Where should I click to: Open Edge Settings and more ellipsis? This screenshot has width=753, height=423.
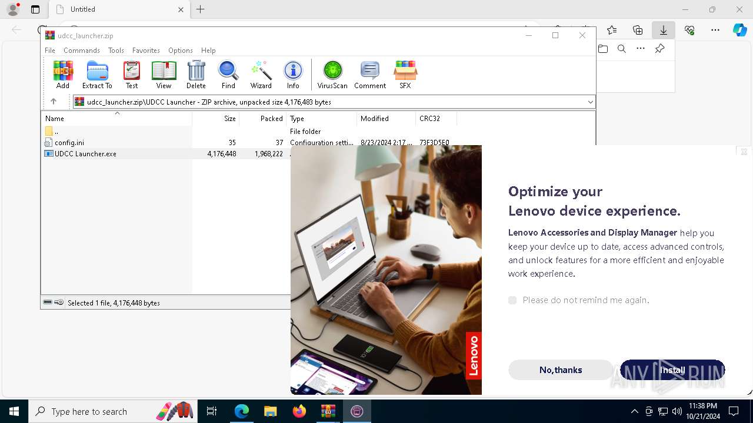(x=715, y=30)
